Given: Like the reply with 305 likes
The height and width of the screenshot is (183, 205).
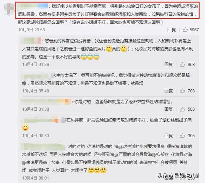Looking at the screenshot, I should click(182, 136).
